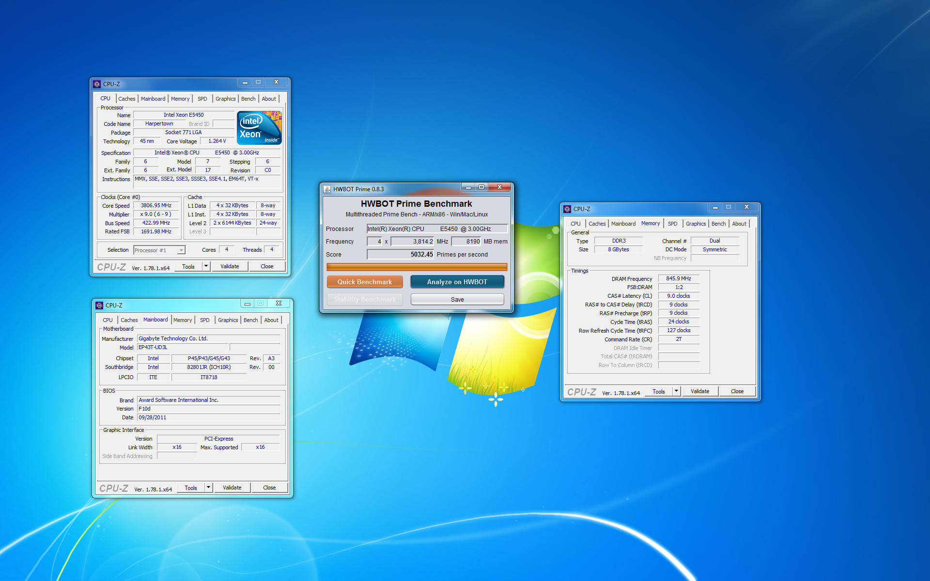930x581 pixels.
Task: Open Caches tab in Mainboard CPU-Z window
Action: [129, 320]
